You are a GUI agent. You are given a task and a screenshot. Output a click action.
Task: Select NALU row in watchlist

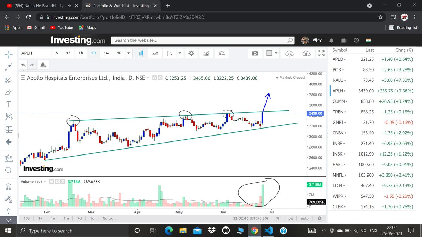tap(373, 80)
